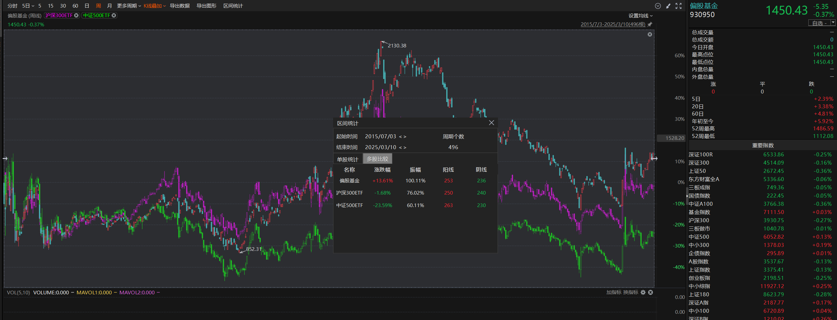Click the circled down-arrow icon

658,6
